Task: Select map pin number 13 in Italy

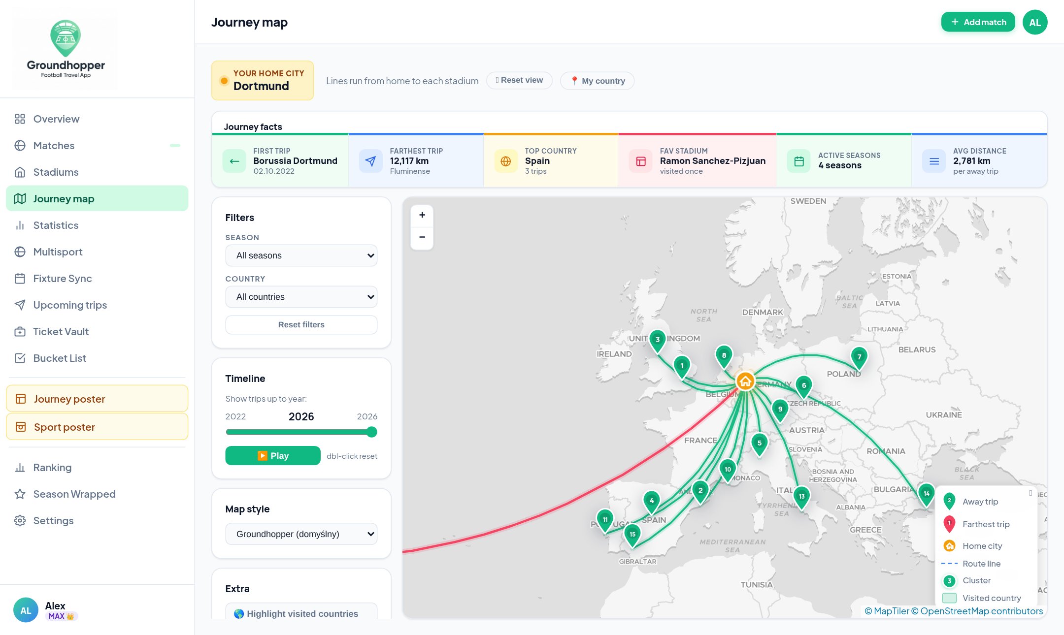Action: pyautogui.click(x=801, y=498)
